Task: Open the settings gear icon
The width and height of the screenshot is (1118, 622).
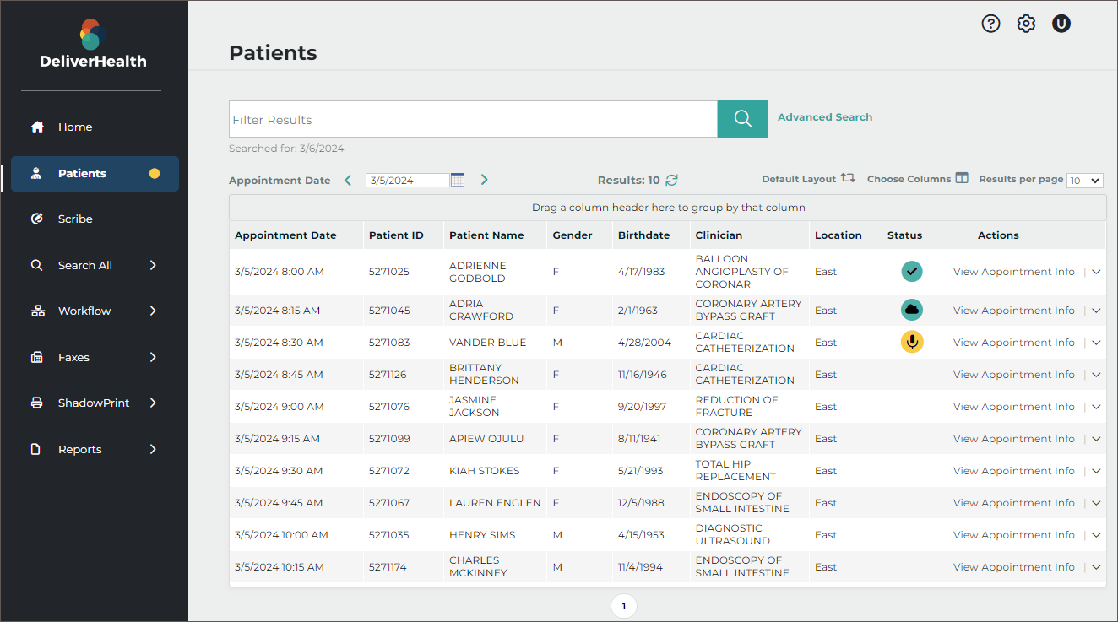Action: [1026, 24]
